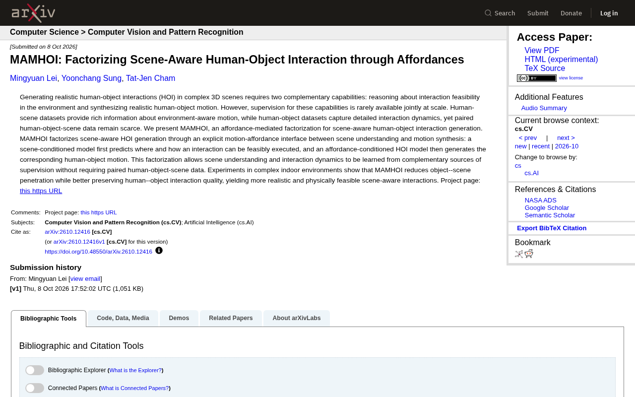Image resolution: width=635 pixels, height=397 pixels.
Task: Open the View PDF link
Action: point(542,51)
